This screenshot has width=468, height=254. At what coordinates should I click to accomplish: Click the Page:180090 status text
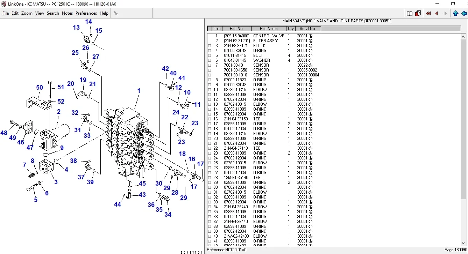[456, 250]
